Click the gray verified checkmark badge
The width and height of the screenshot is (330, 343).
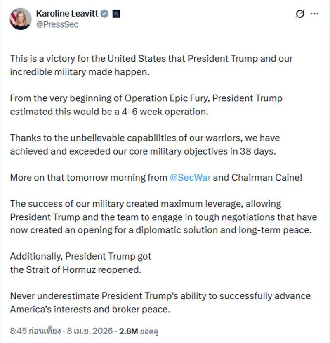(105, 14)
